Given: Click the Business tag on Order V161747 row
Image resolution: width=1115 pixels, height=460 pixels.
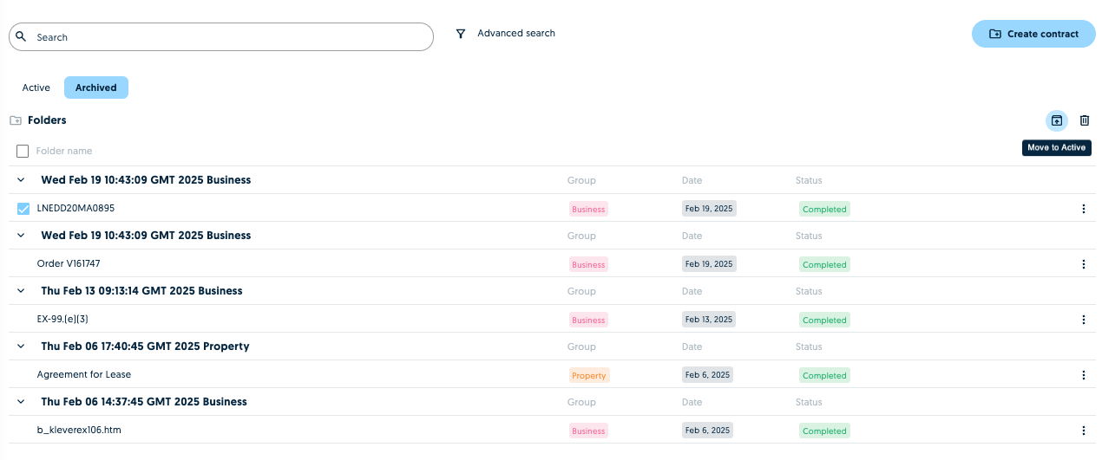Looking at the screenshot, I should pyautogui.click(x=588, y=264).
